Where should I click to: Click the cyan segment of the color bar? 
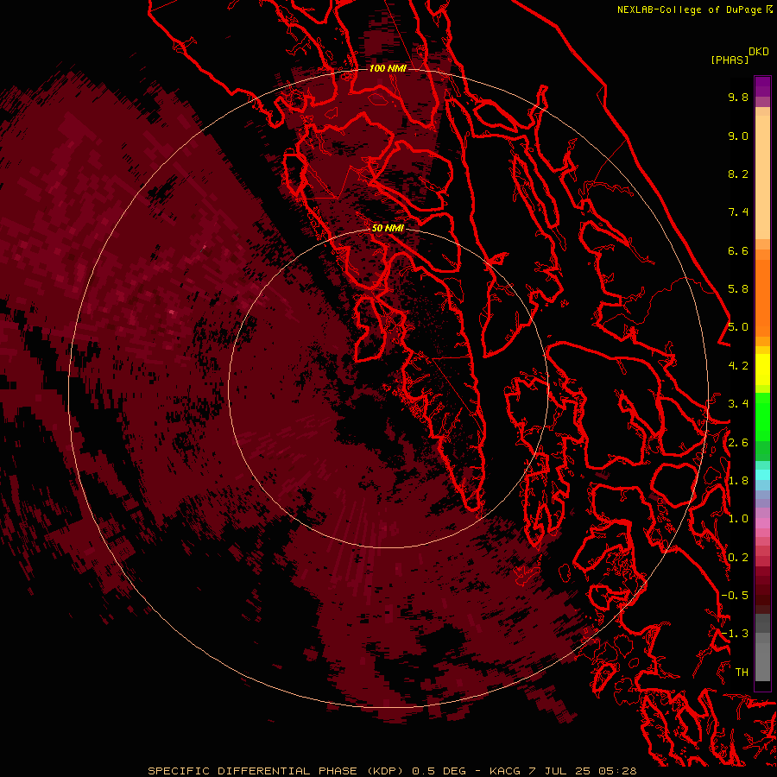(762, 475)
